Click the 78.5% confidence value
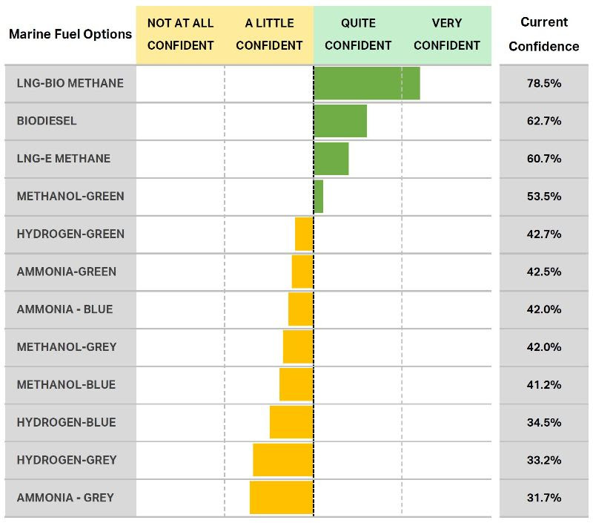593x523 pixels. [x=544, y=83]
